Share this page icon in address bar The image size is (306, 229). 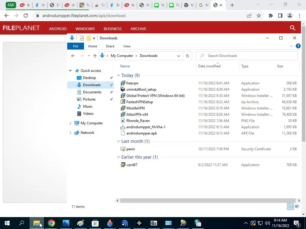(249, 16)
